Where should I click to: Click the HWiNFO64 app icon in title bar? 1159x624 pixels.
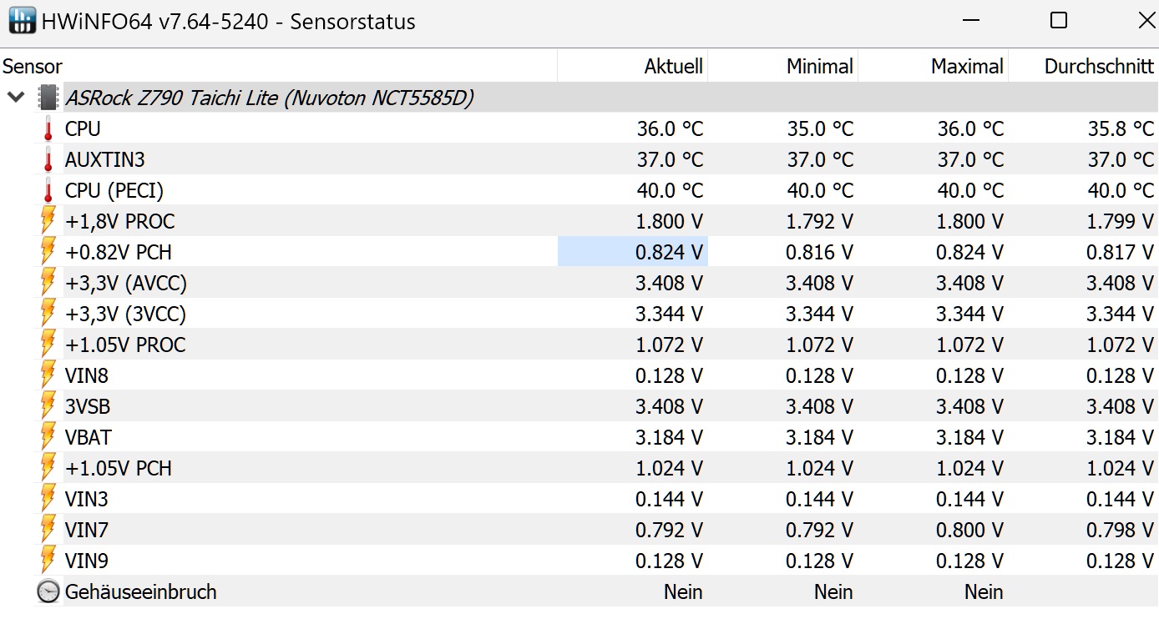point(22,21)
